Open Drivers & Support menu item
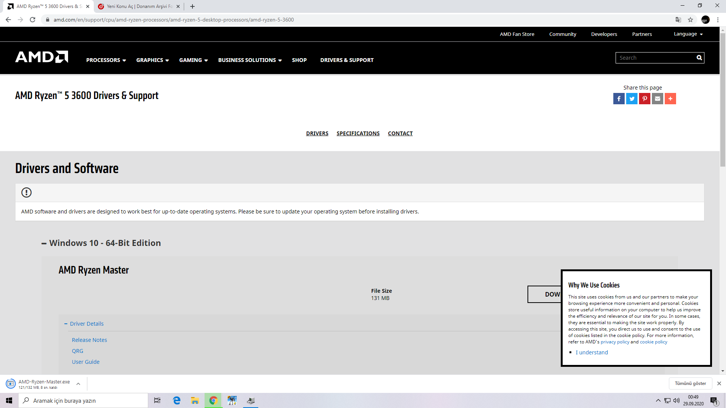 click(347, 60)
